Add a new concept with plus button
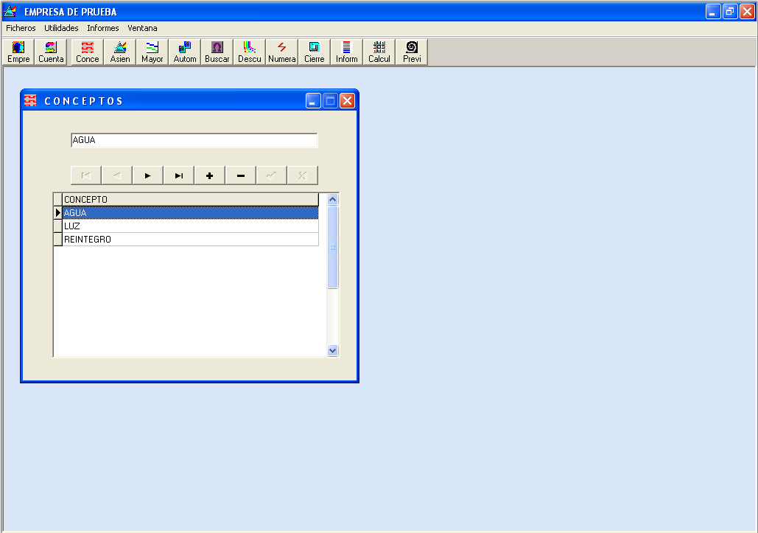The height and width of the screenshot is (533, 758). [210, 175]
